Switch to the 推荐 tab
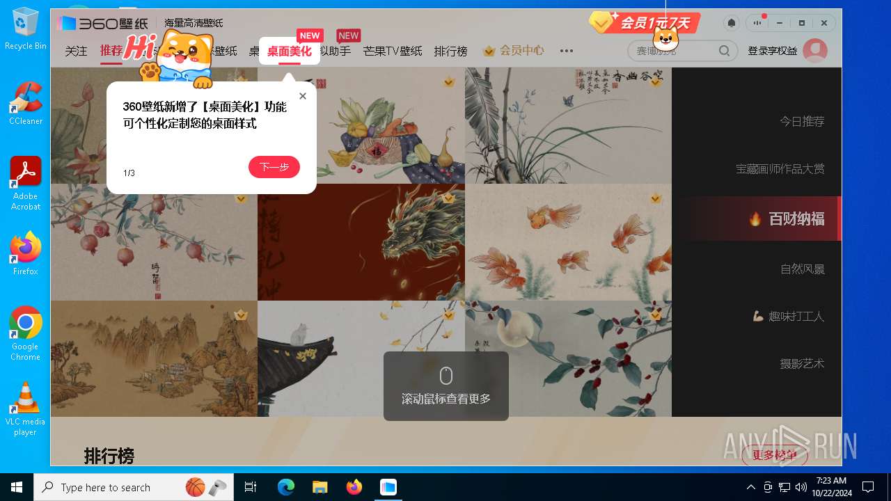Viewport: 891px width, 501px height. 111,51
